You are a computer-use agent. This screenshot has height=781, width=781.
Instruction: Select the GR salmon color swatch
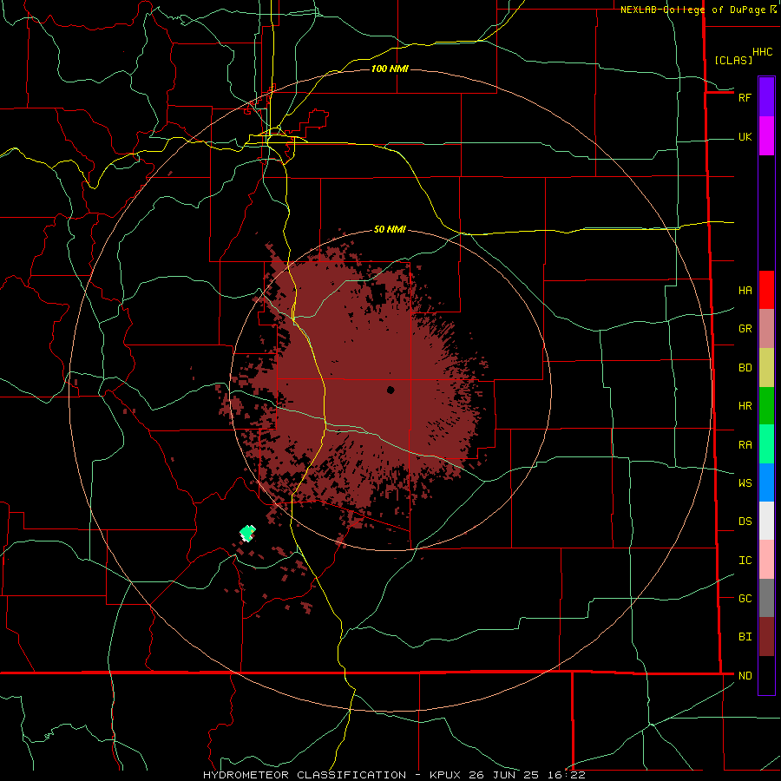[766, 329]
